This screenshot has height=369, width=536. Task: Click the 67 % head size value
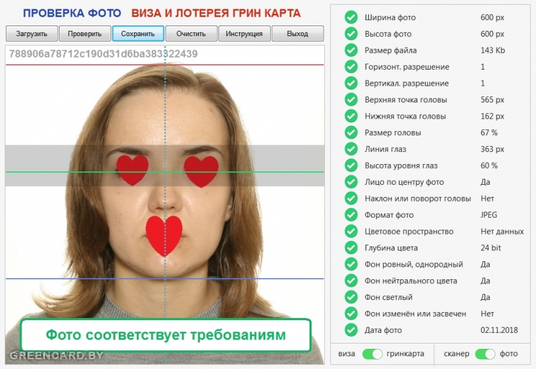coord(489,133)
